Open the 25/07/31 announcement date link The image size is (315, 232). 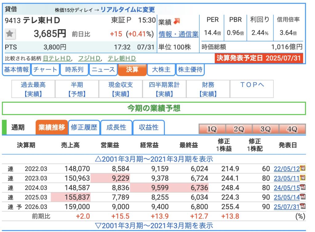pyautogui.click(x=287, y=207)
